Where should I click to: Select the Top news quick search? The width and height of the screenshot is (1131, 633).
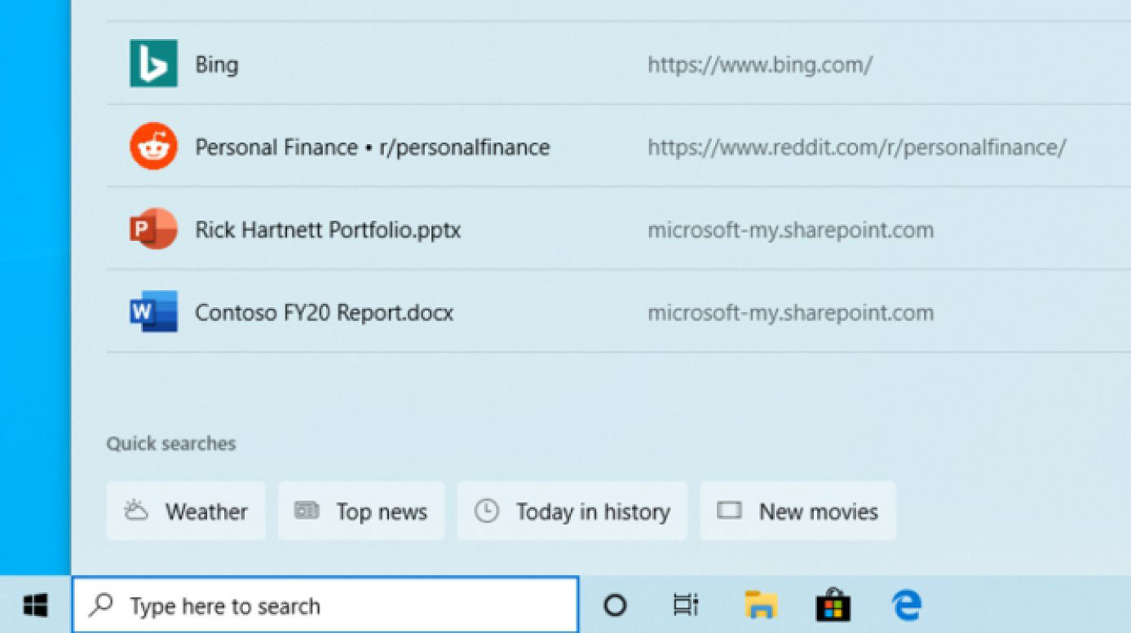(x=361, y=511)
